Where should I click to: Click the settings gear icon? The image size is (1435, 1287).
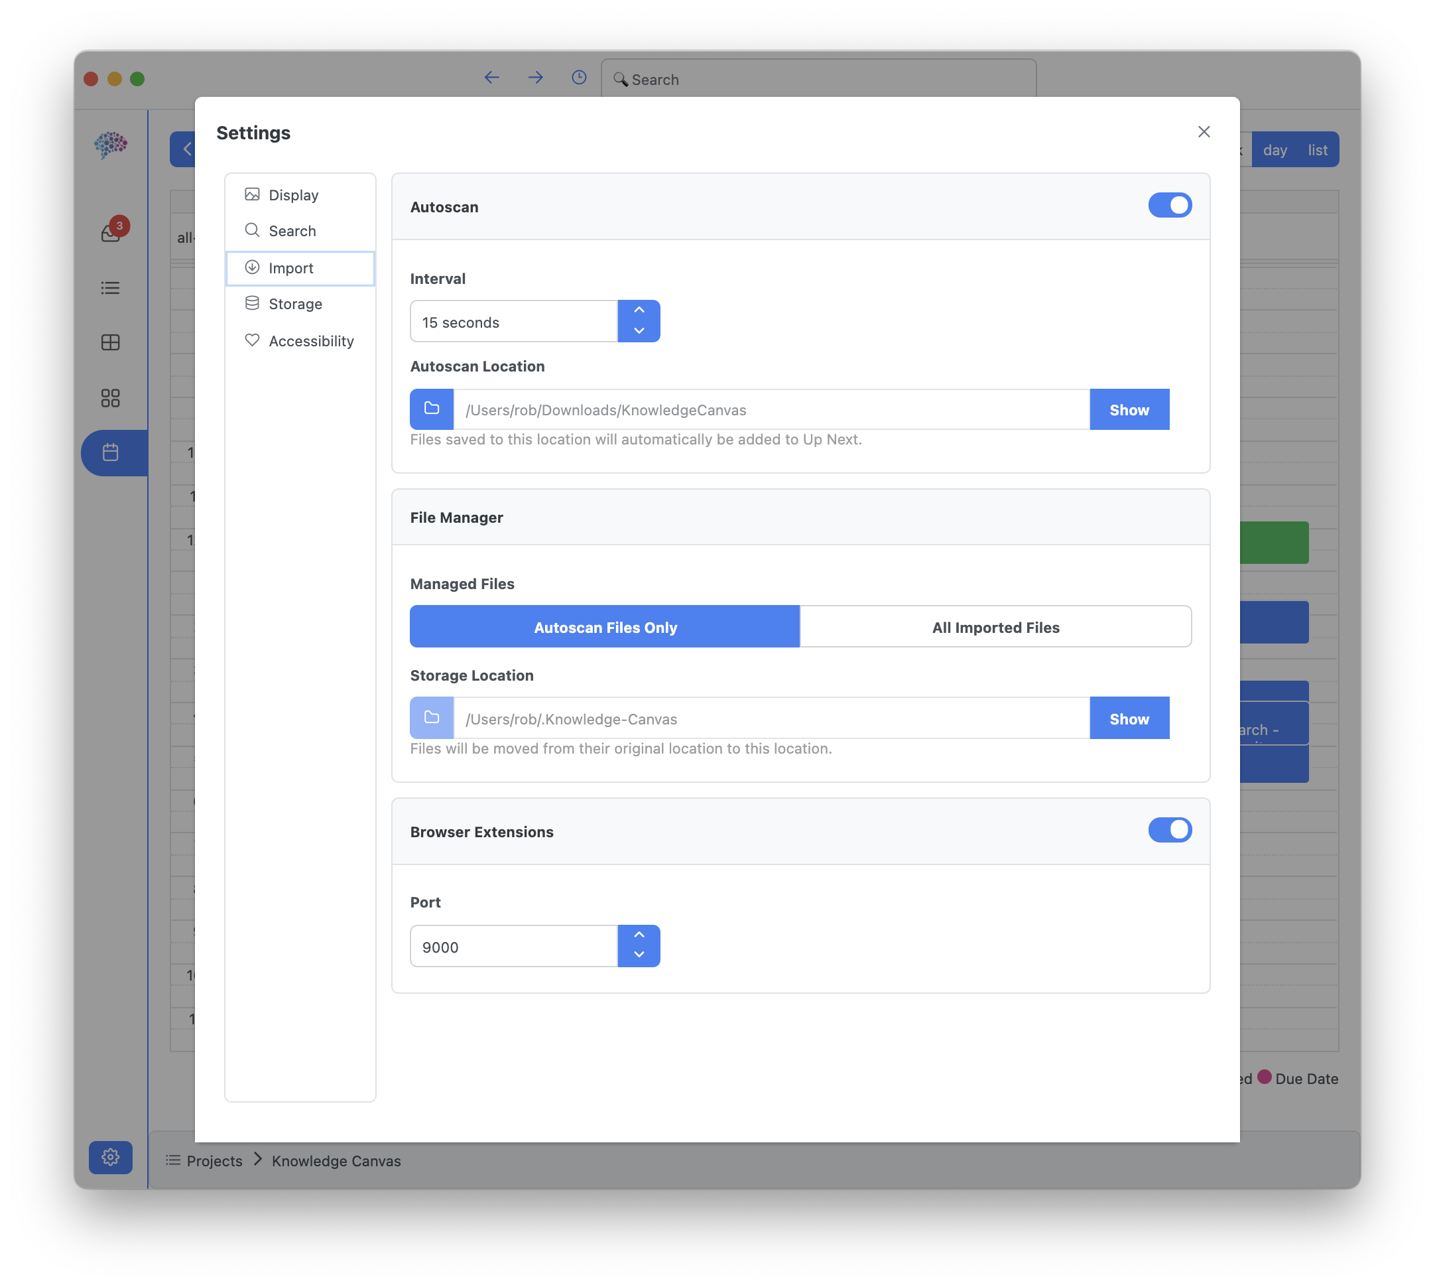110,1158
